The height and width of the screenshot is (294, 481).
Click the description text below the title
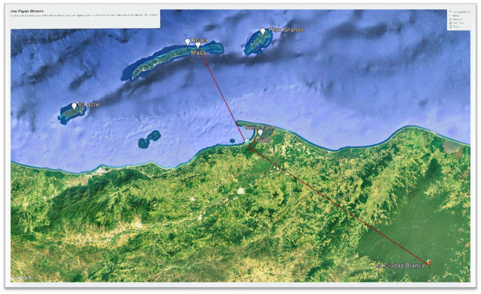tap(85, 15)
